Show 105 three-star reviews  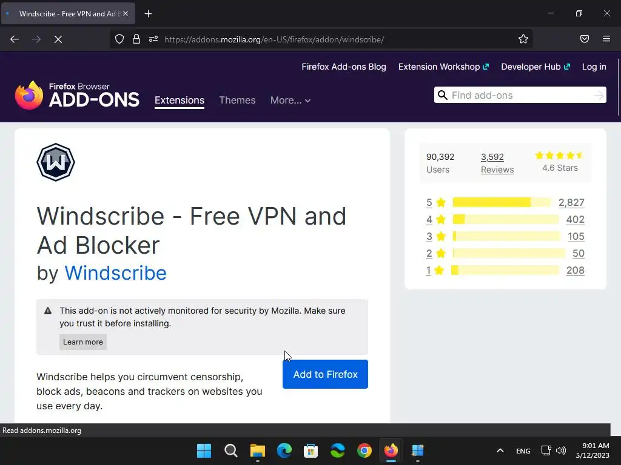point(576,237)
